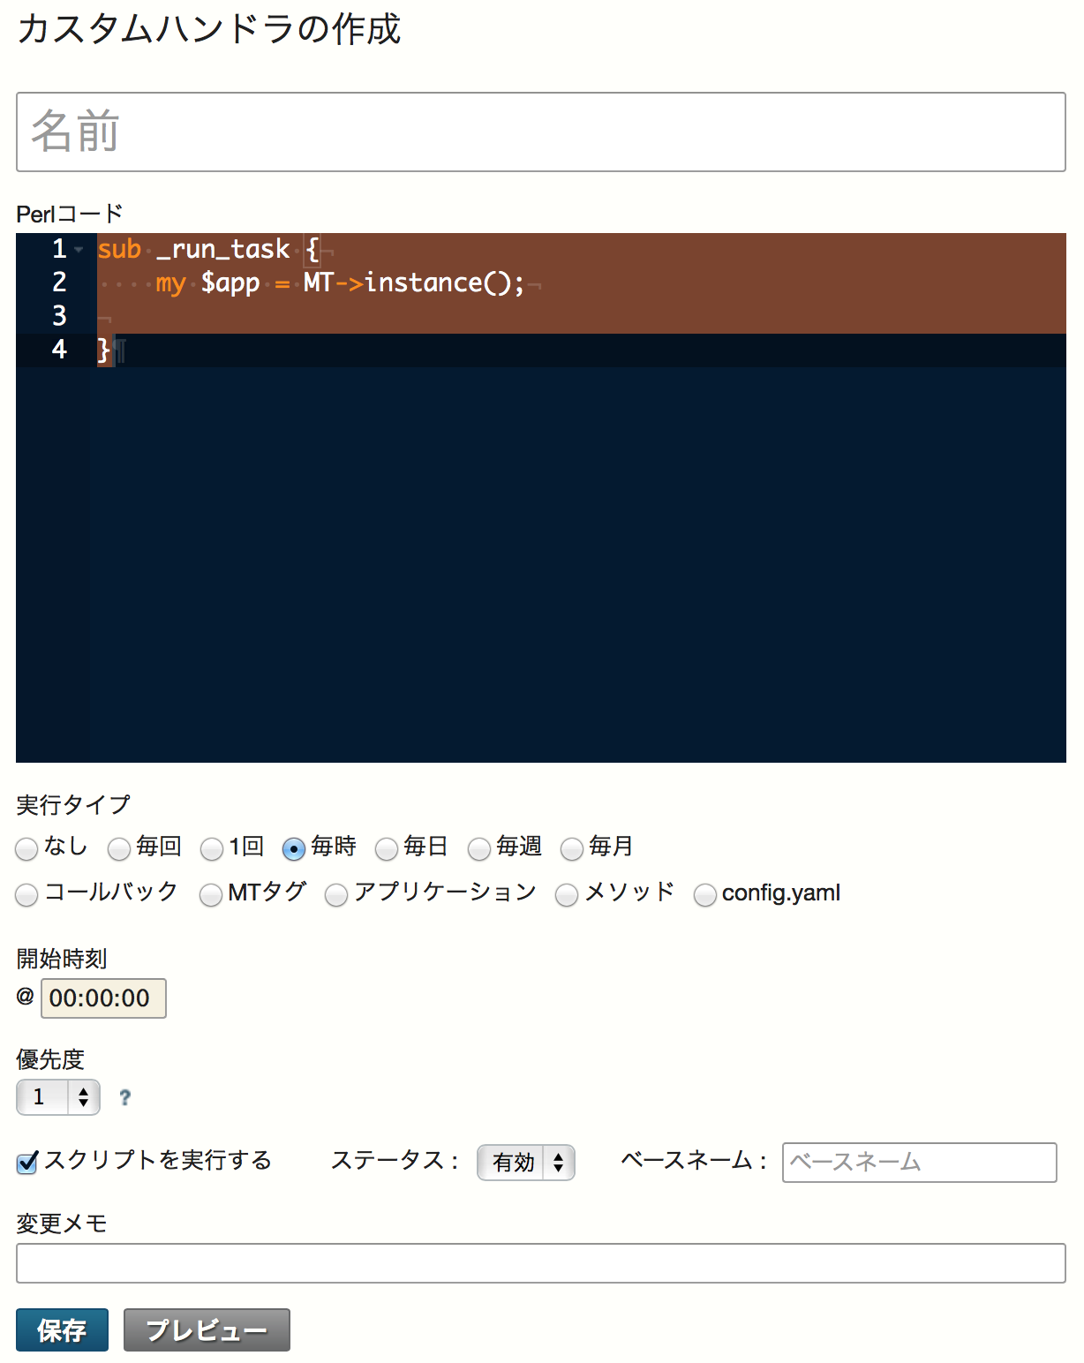1084x1363 pixels.
Task: Click the プレビュー preview button
Action: 207,1329
